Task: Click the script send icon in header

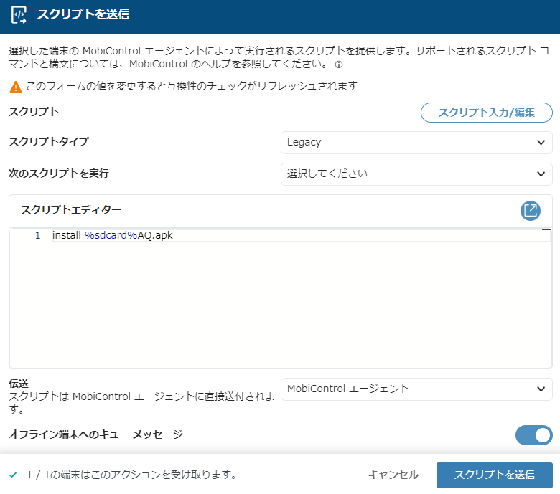Action: pyautogui.click(x=19, y=15)
